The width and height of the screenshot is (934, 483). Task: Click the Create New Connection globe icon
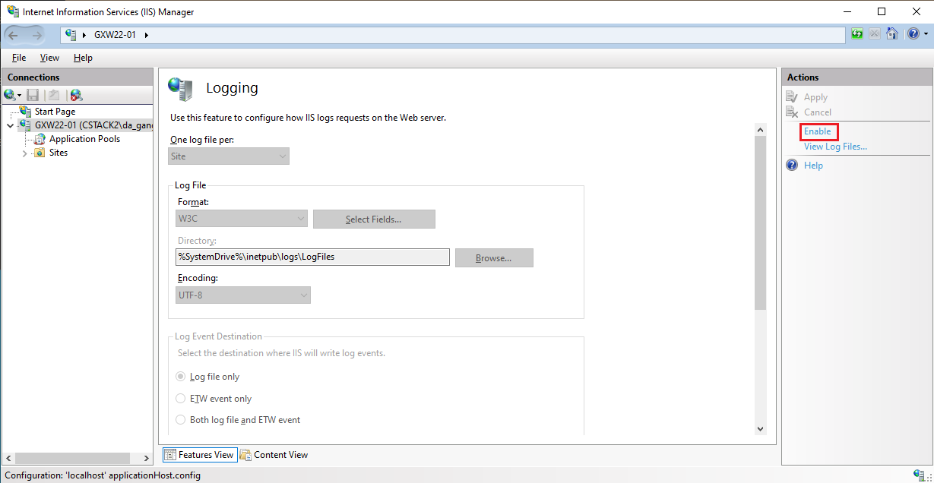tap(10, 95)
